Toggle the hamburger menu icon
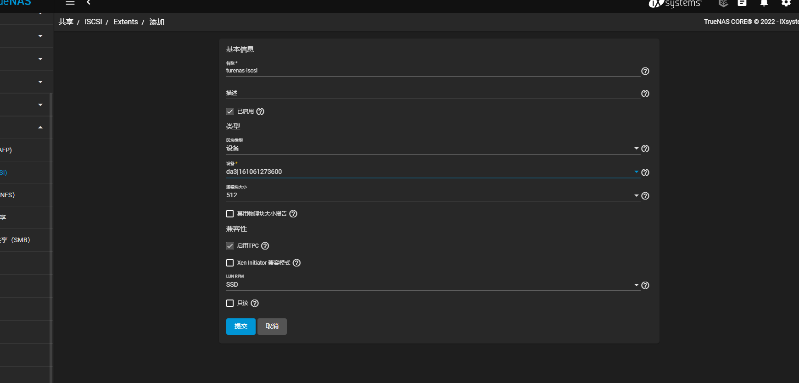The width and height of the screenshot is (799, 383). (70, 3)
